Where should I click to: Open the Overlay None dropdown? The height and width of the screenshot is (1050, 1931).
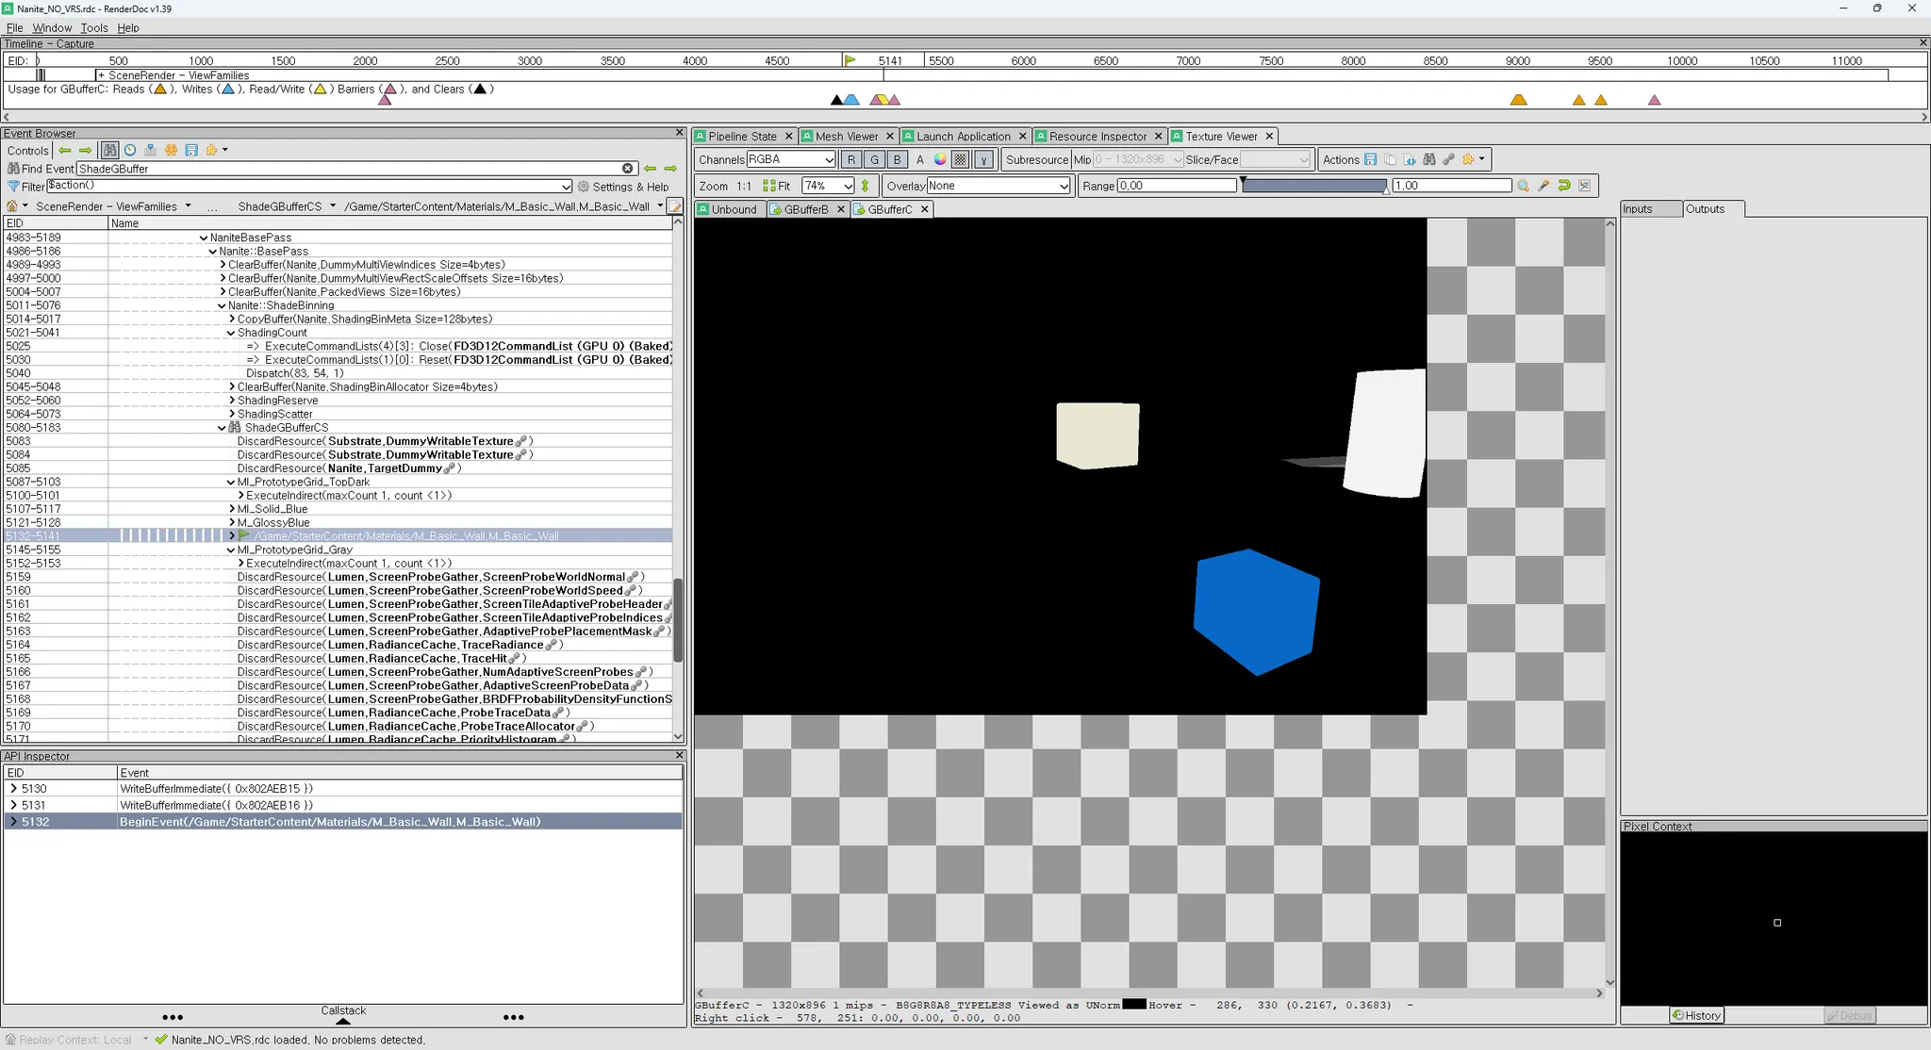coord(998,186)
